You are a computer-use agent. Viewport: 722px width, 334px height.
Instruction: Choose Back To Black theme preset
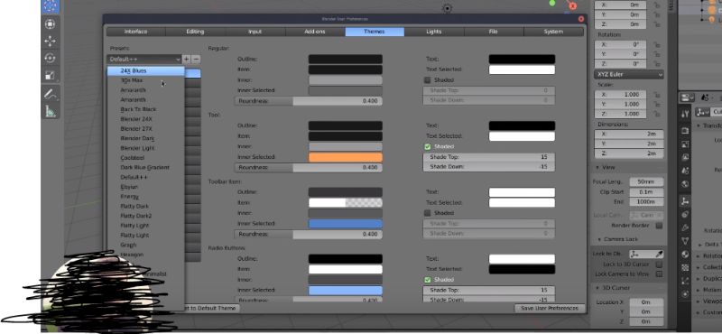(146, 109)
